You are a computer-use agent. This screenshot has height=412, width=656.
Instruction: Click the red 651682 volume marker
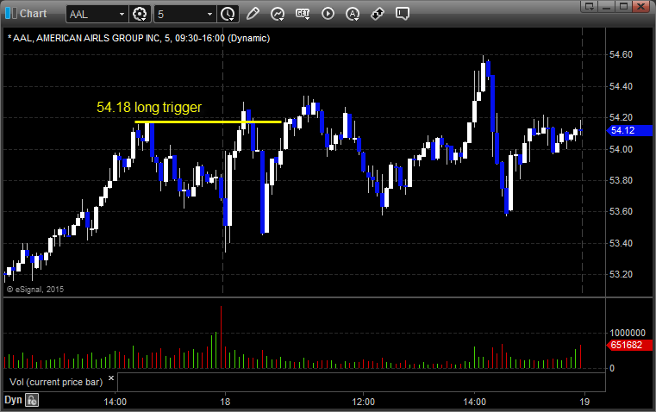tap(629, 345)
